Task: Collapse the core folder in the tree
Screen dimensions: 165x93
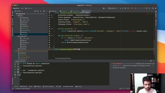Action: click(x=17, y=16)
